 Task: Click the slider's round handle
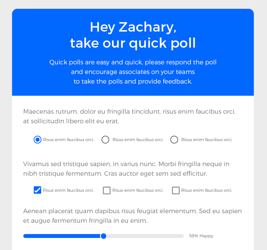click(x=103, y=236)
